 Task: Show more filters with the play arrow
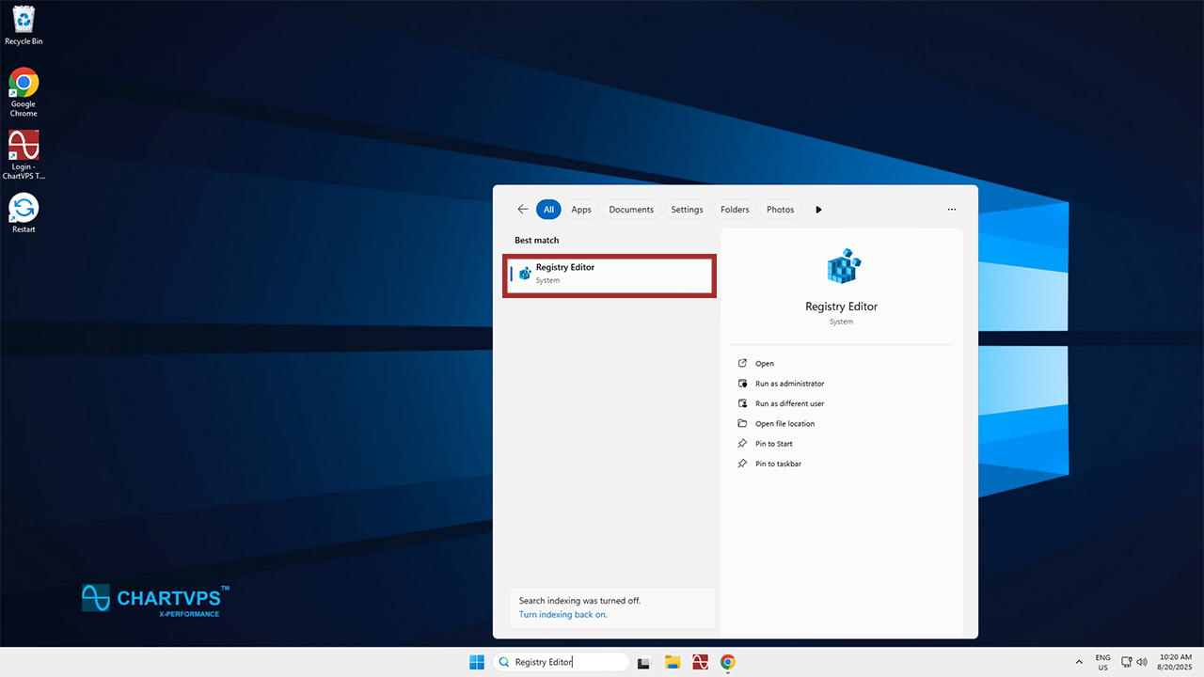(x=818, y=210)
